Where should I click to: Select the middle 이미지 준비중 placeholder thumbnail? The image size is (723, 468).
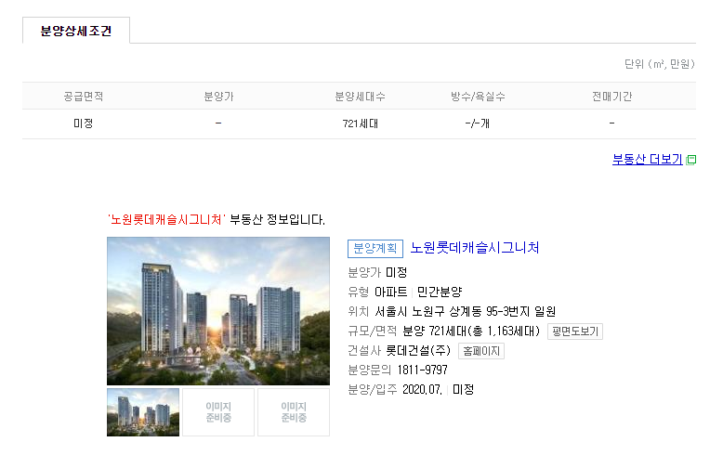point(218,411)
